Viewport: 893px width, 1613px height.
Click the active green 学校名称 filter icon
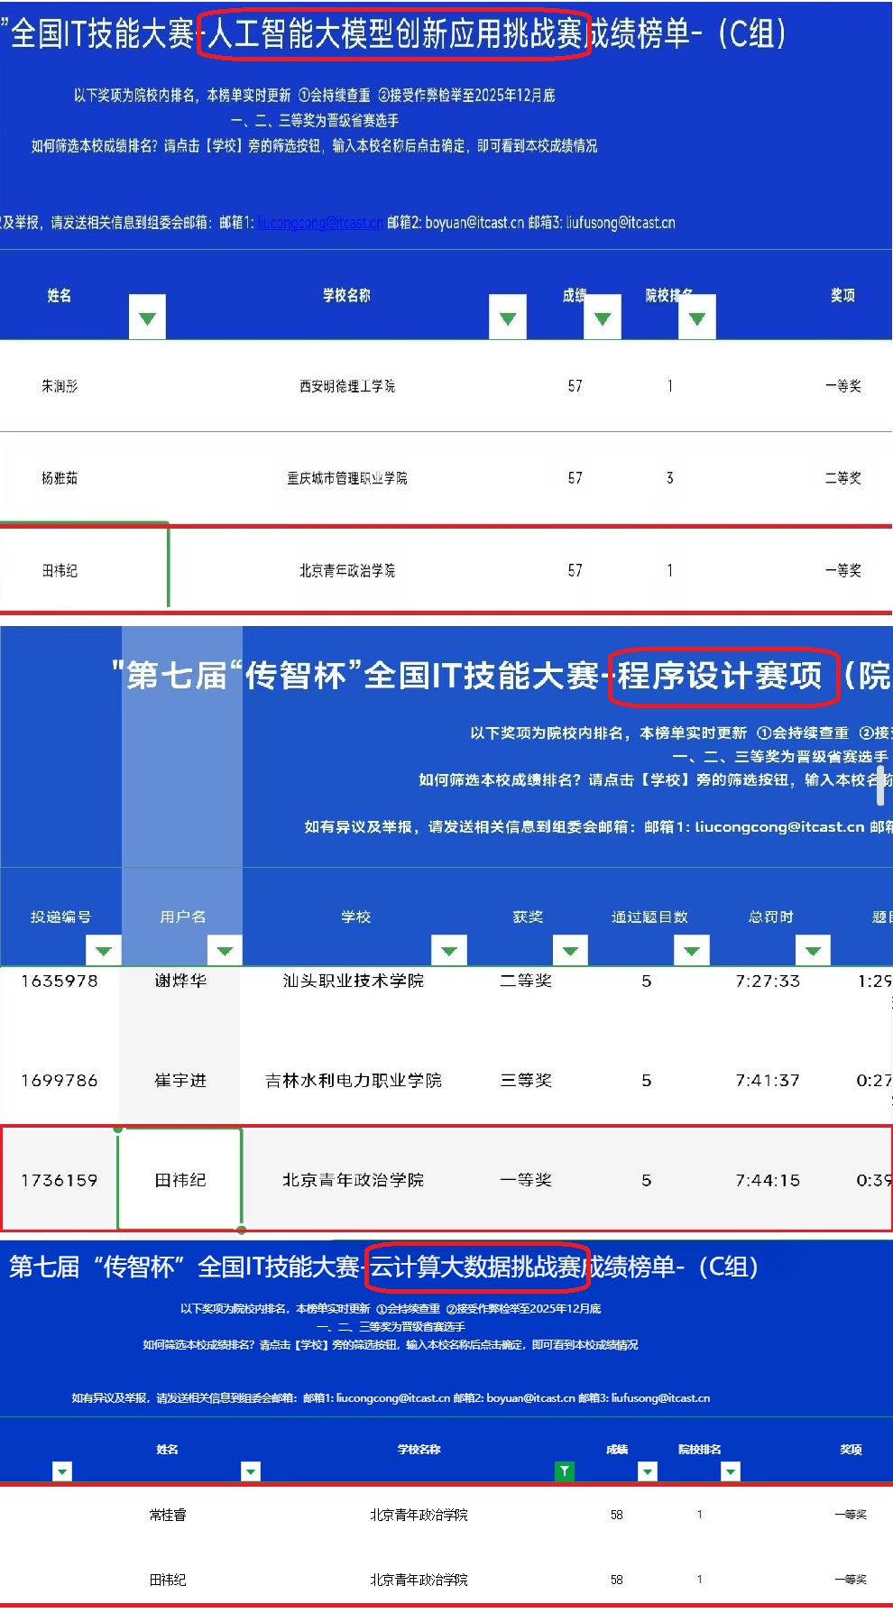(564, 1471)
